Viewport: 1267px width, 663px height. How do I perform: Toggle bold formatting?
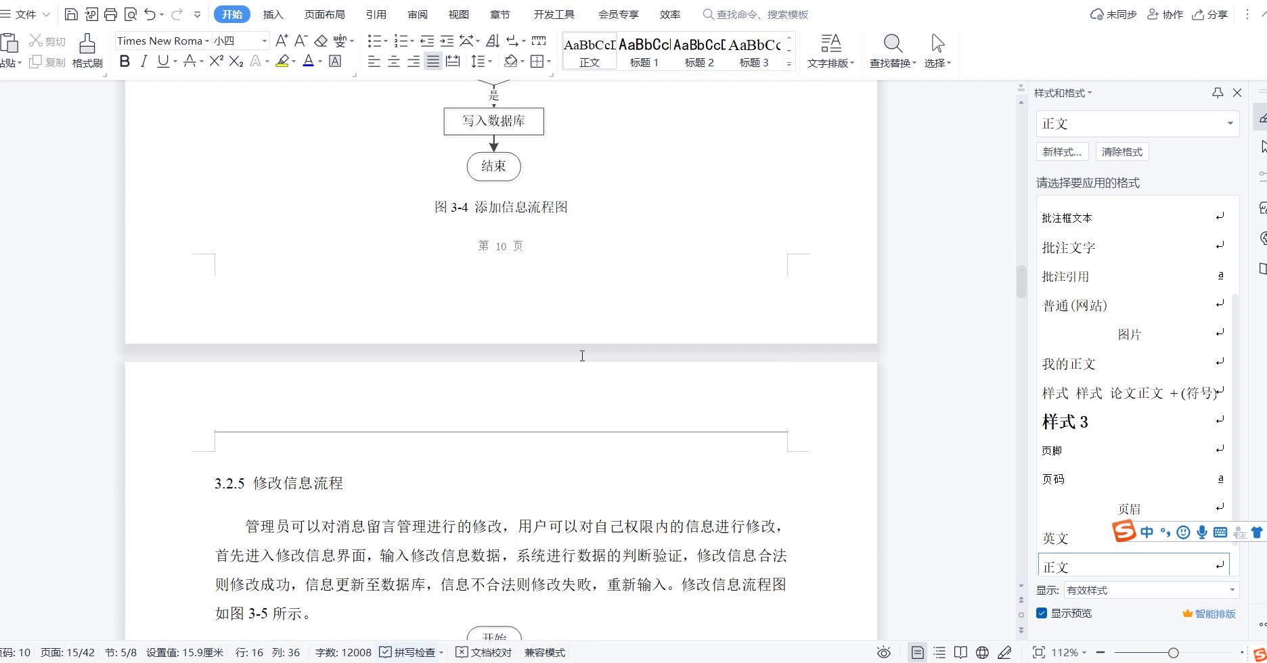pos(125,62)
